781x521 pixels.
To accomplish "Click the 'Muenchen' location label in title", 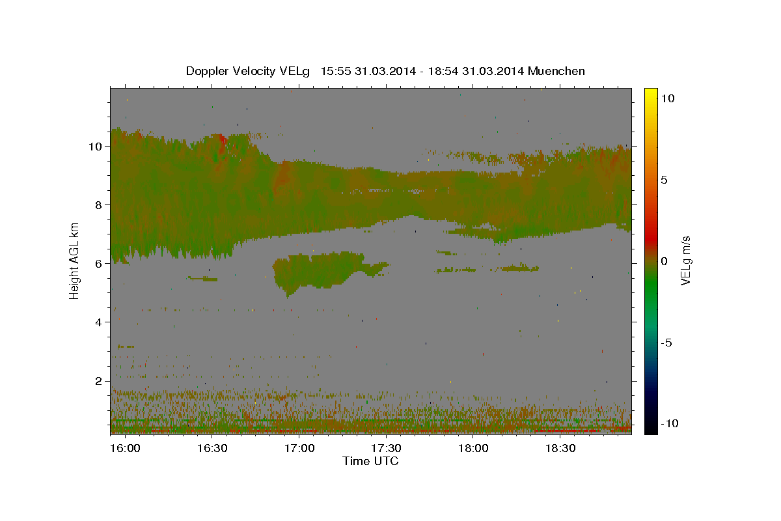I will [x=556, y=71].
